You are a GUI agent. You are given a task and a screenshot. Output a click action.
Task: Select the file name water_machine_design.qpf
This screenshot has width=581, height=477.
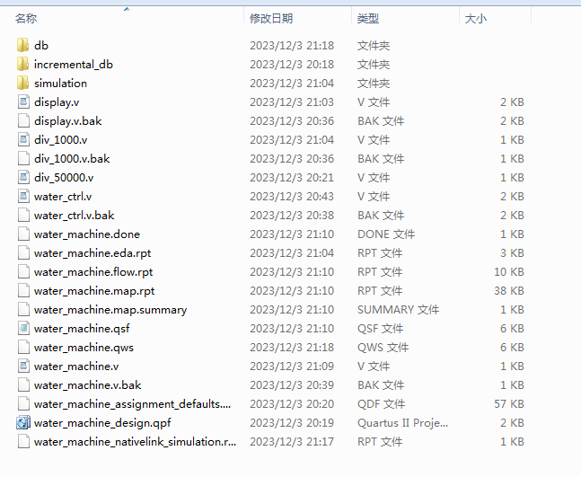[x=102, y=423]
